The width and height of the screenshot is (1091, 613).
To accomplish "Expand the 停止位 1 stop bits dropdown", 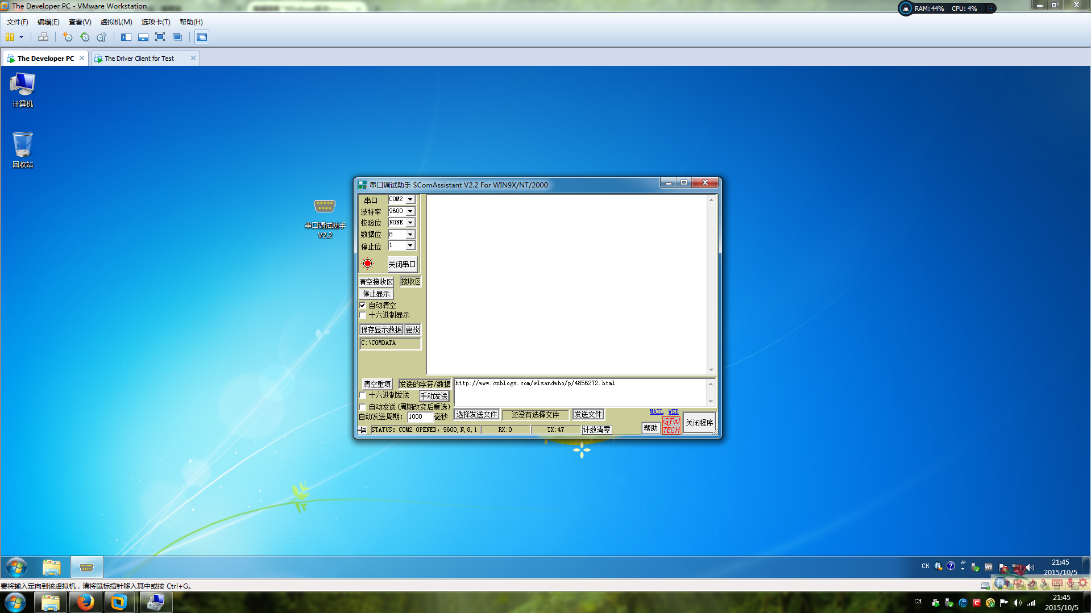I will coord(410,245).
